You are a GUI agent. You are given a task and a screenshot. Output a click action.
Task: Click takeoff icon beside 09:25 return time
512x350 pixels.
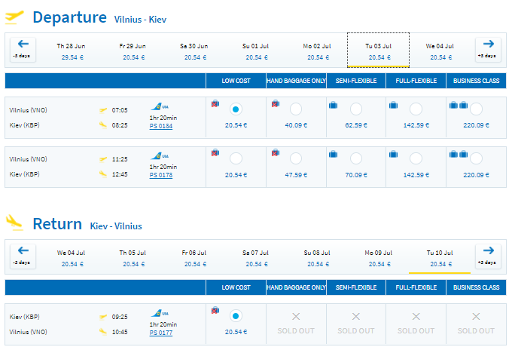pos(103,317)
